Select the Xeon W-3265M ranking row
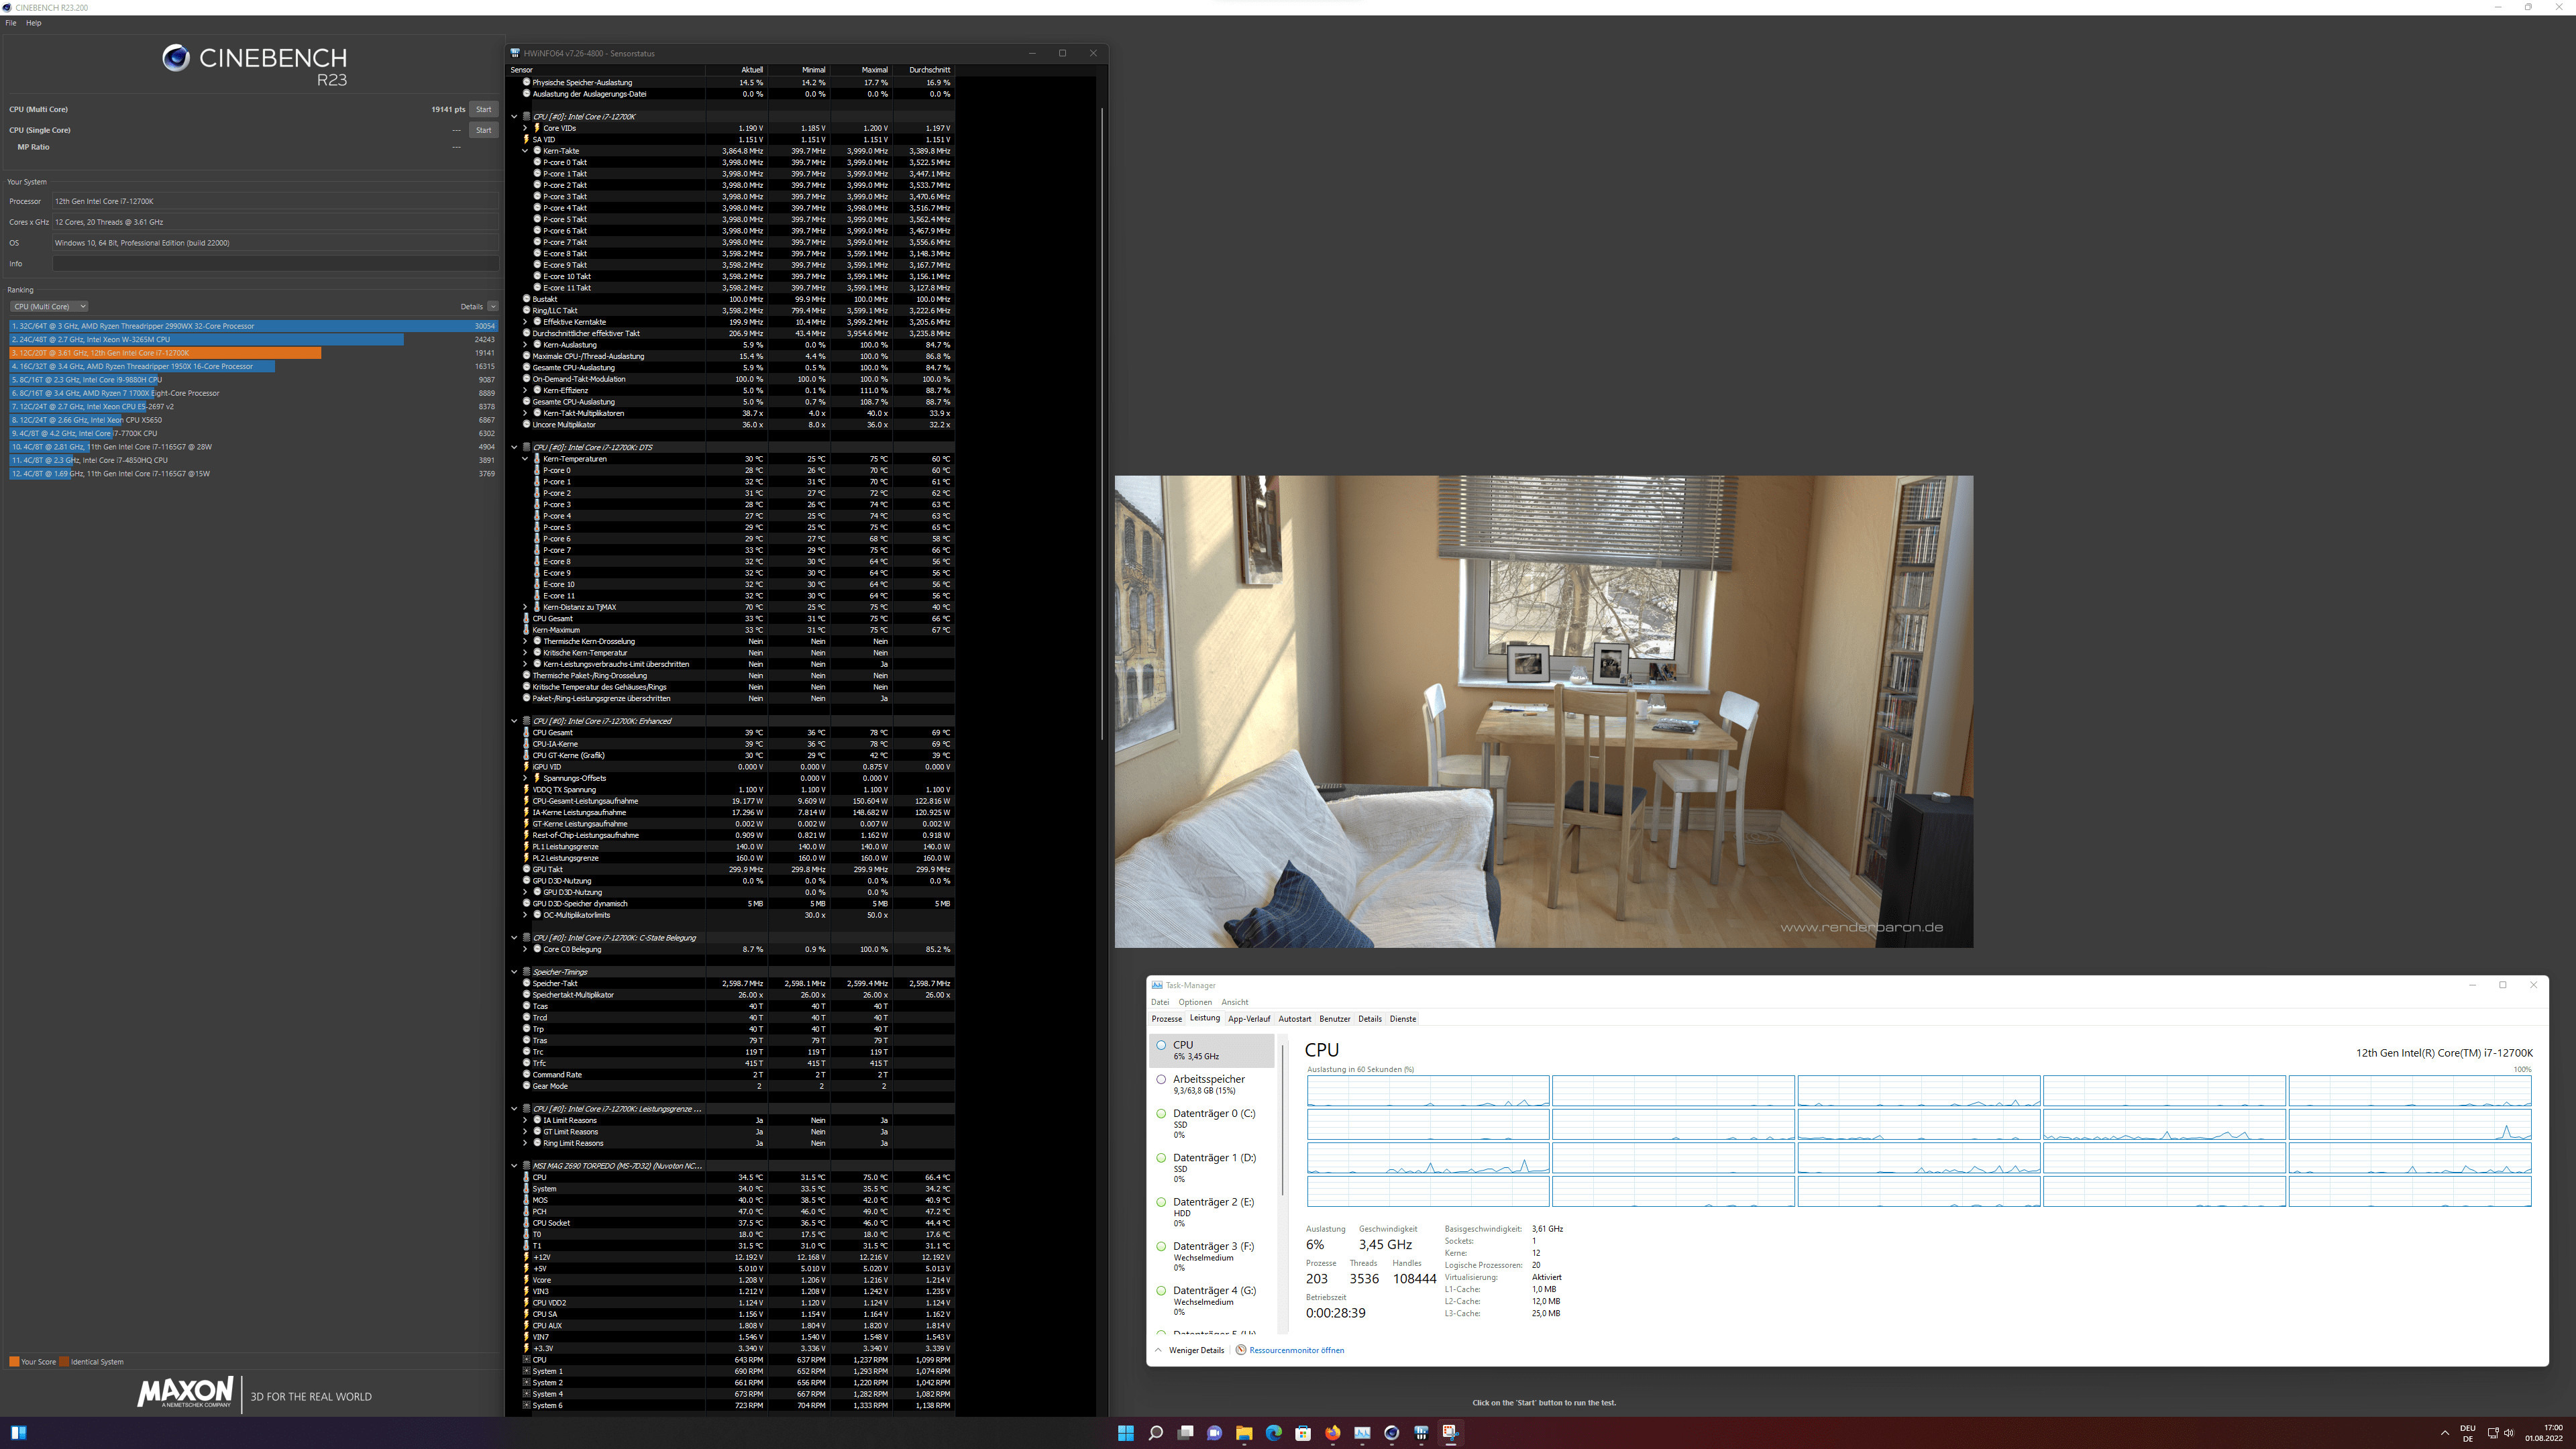 point(253,340)
